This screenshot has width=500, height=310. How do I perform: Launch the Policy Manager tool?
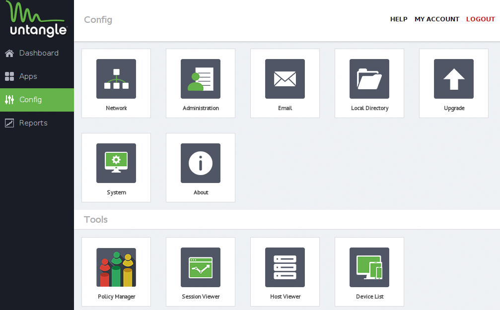pos(116,272)
